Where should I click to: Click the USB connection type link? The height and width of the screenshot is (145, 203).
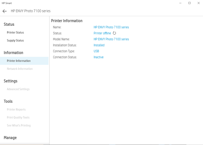(x=96, y=51)
